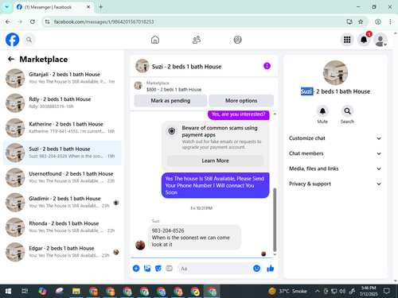398x298 pixels.
Task: Open Rdly's 2 beds 1 bath House chat
Action: (62, 103)
